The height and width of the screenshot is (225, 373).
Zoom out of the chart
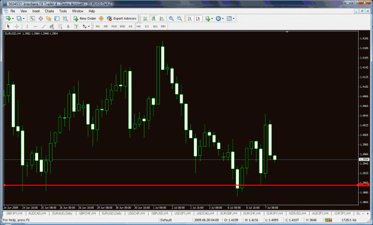pos(180,19)
